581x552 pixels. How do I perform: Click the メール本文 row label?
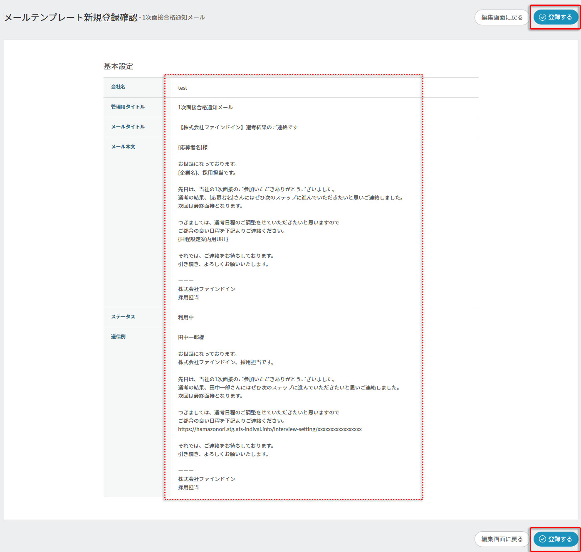tap(123, 147)
